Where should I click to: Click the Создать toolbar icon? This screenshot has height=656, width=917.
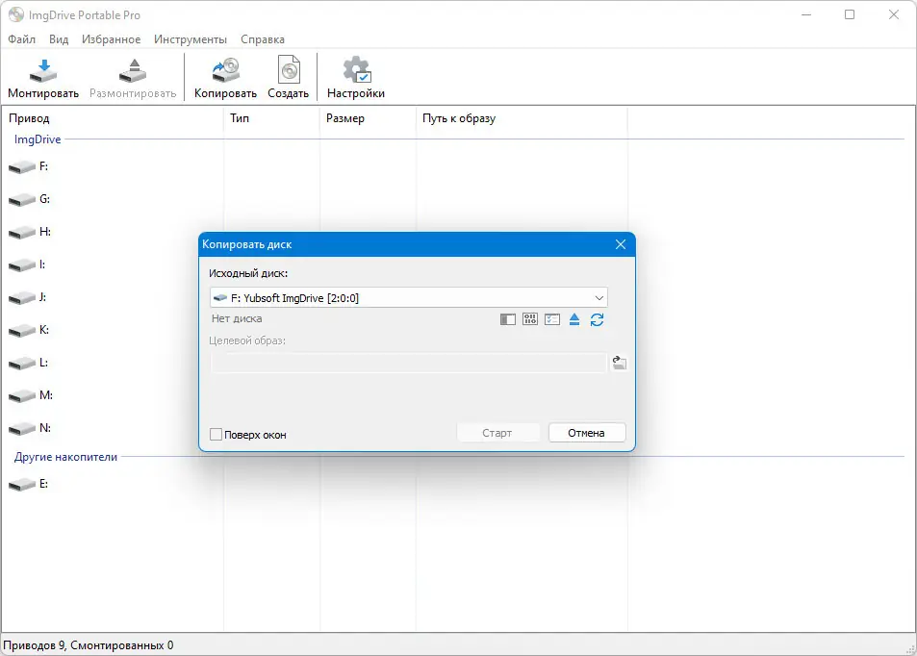[289, 78]
